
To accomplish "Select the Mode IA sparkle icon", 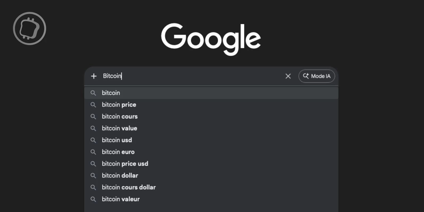I will pos(306,76).
